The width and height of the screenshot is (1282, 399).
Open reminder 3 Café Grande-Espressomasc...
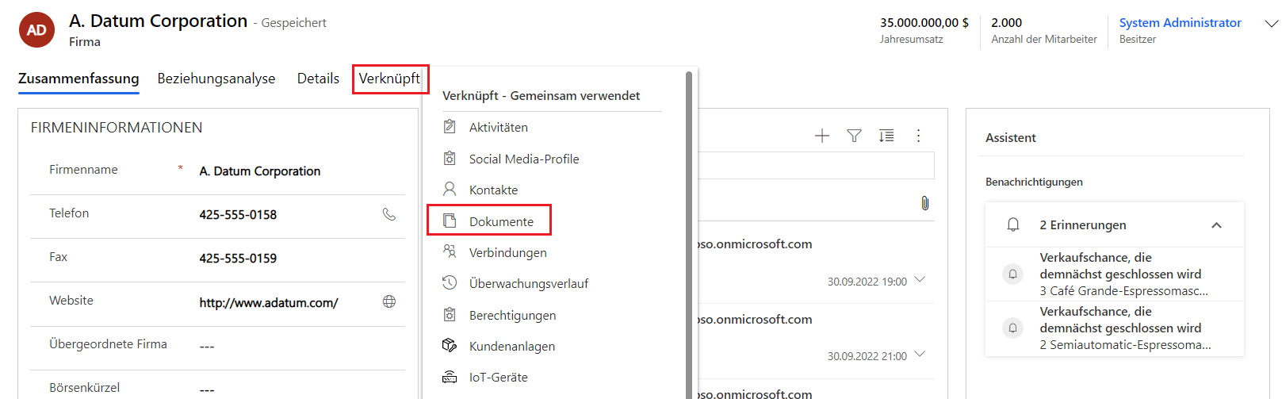pyautogui.click(x=1123, y=291)
